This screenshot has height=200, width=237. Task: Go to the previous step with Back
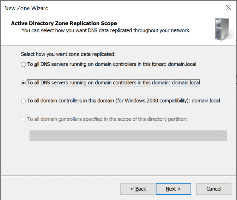click(138, 189)
